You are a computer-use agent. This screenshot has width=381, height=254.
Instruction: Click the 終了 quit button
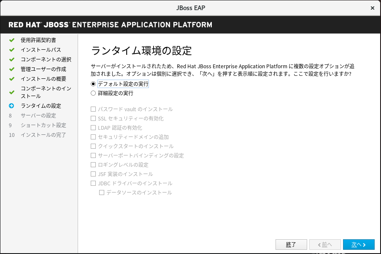[291, 245]
